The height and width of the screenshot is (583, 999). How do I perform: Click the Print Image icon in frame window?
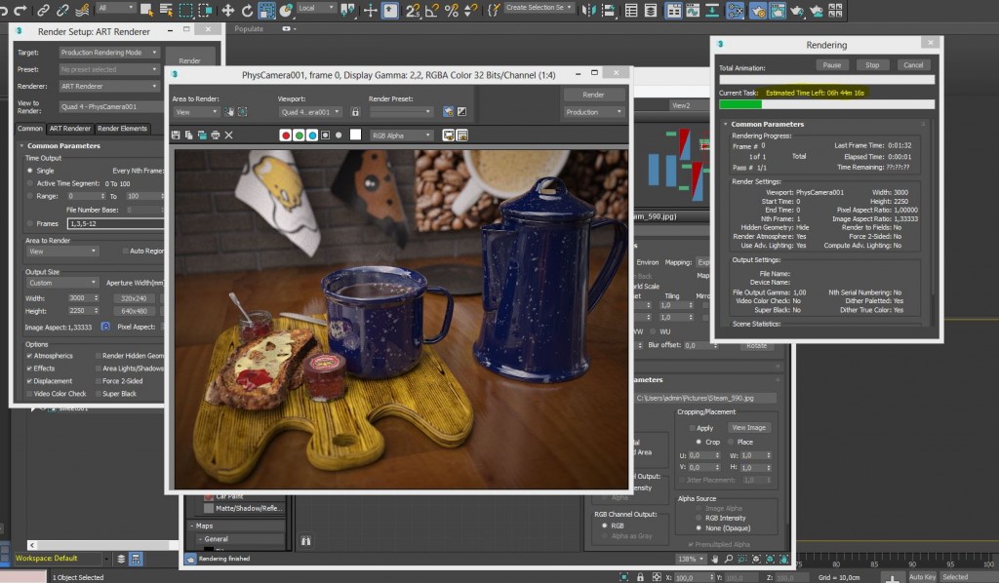click(x=215, y=135)
